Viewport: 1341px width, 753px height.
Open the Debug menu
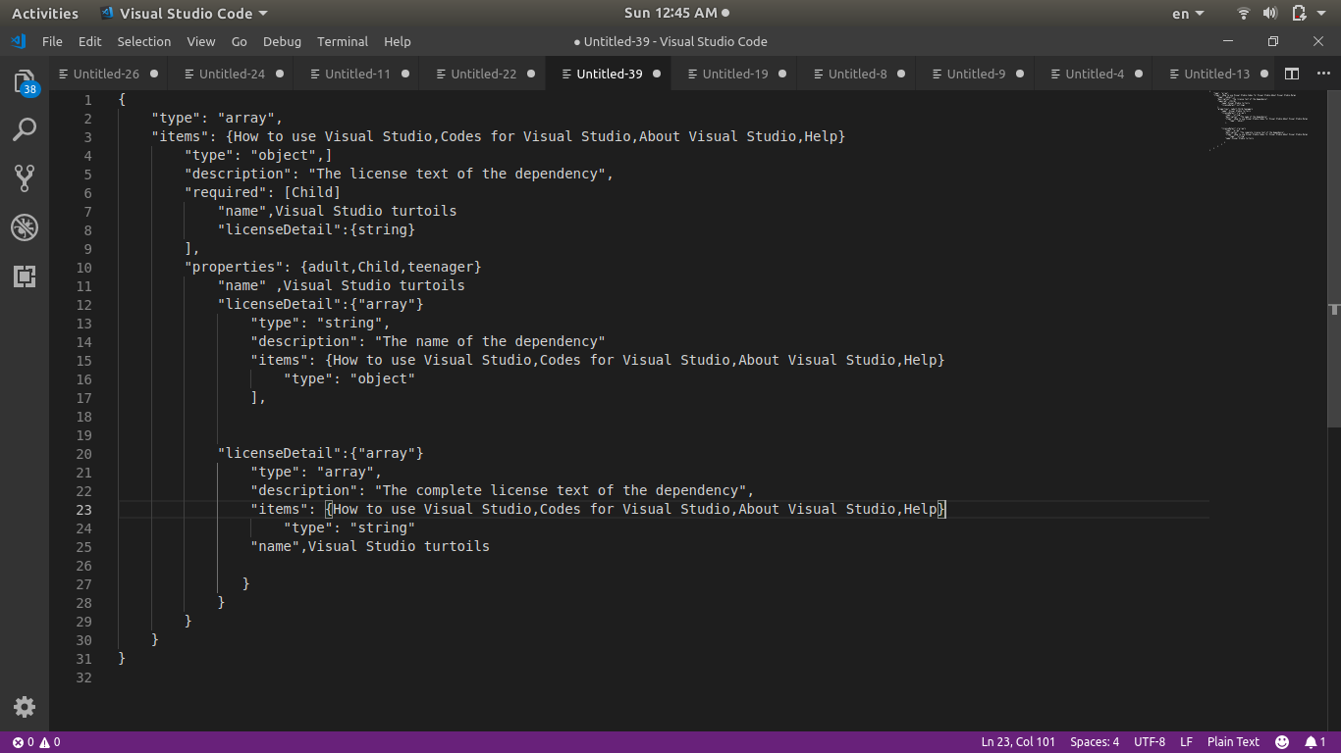click(283, 41)
